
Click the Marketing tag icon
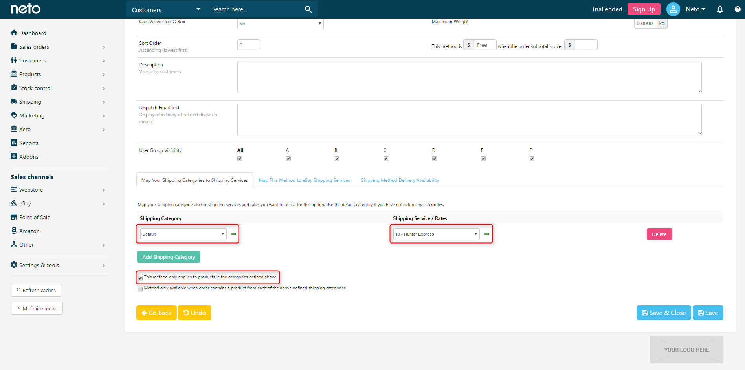click(x=14, y=115)
